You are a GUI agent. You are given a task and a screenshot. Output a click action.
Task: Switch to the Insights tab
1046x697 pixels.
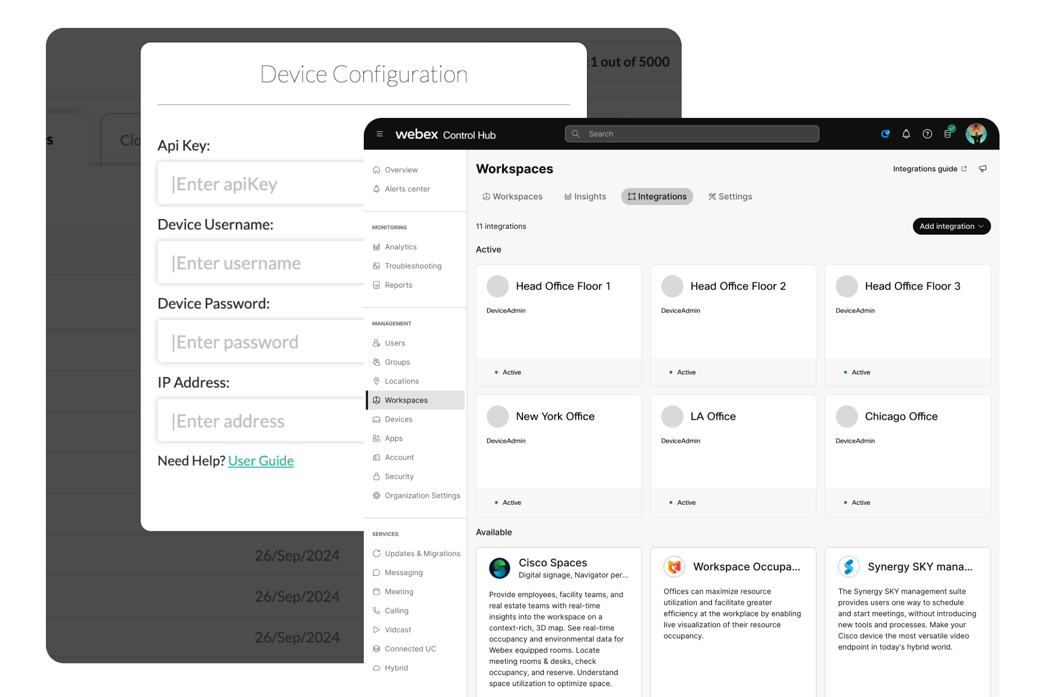pos(585,197)
